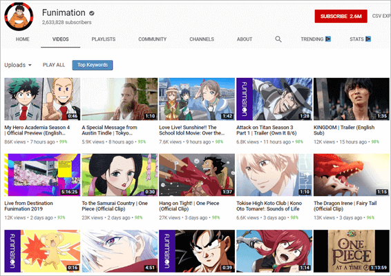Viewport: 391px width, 276px height.
Task: Click the blue Top Keywords button
Action: click(93, 65)
